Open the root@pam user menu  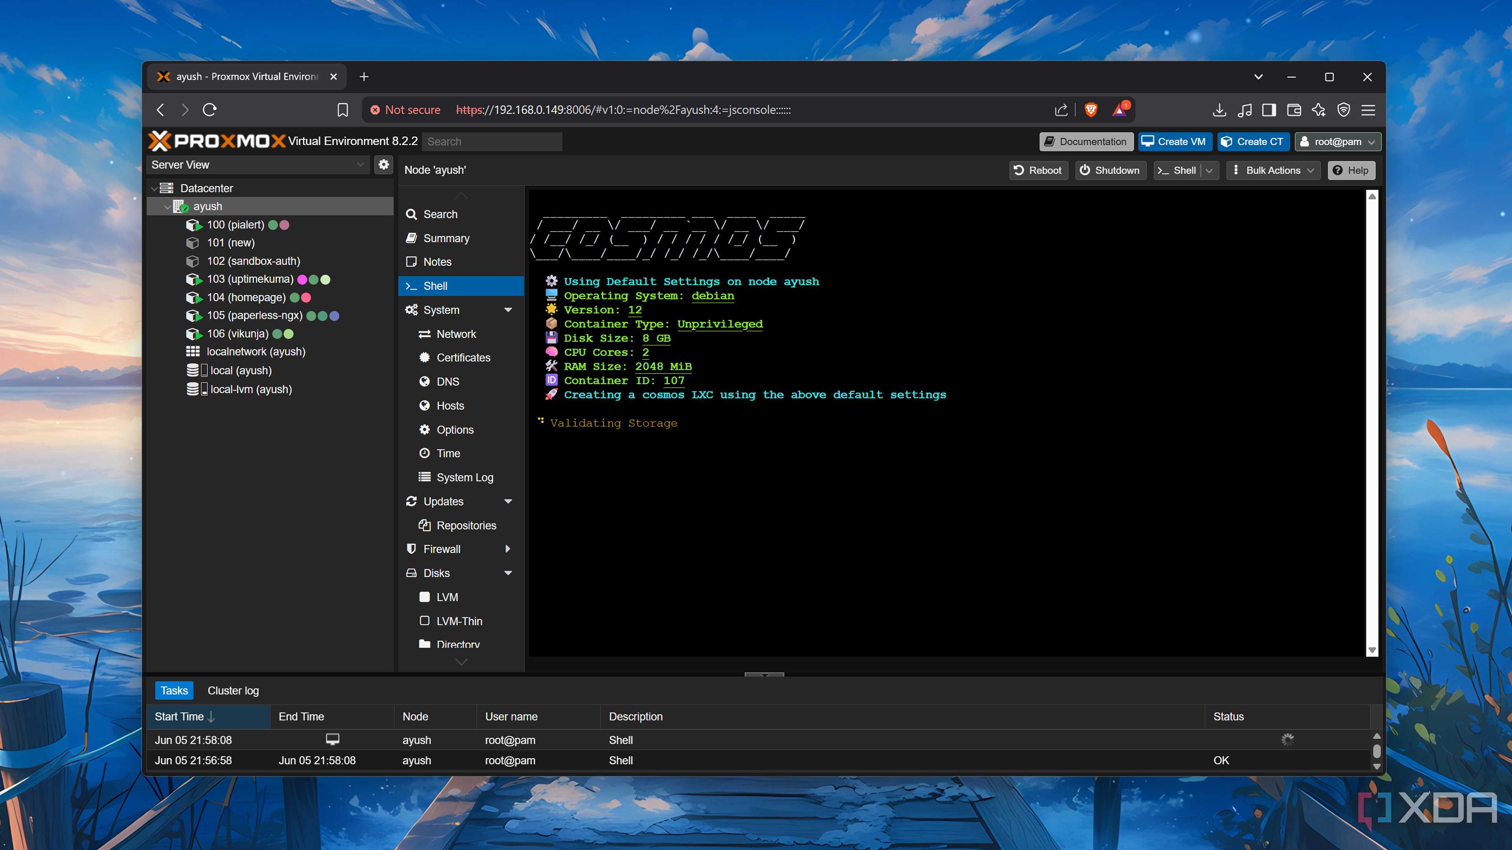(x=1338, y=141)
